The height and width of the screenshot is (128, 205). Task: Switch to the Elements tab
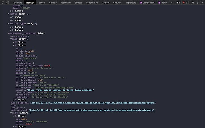(x=18, y=3)
